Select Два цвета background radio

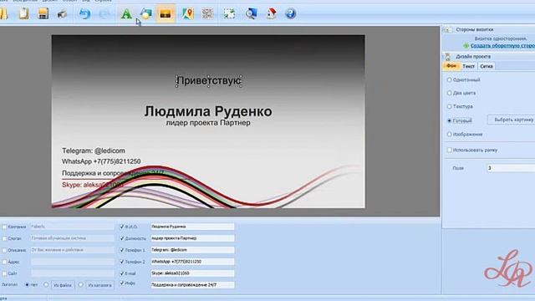(x=450, y=93)
